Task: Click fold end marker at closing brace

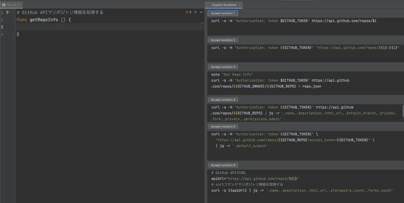Action: pyautogui.click(x=15, y=34)
